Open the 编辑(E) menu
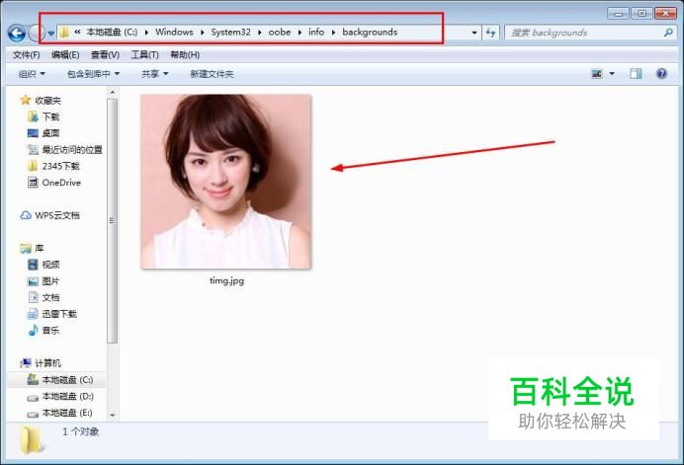Image resolution: width=684 pixels, height=465 pixels. (65, 55)
